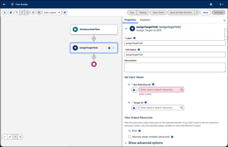The width and height of the screenshot is (228, 147).
Task: Switch to the Analytics tab
Action: pos(145,20)
